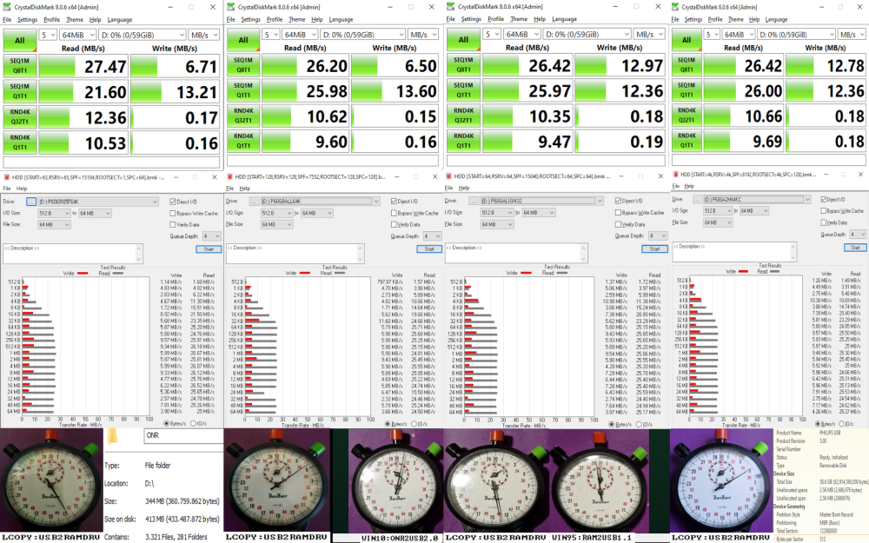The height and width of the screenshot is (543, 869).
Task: Select the IO/s radio button under the START=63 chart
Action: pyautogui.click(x=194, y=423)
